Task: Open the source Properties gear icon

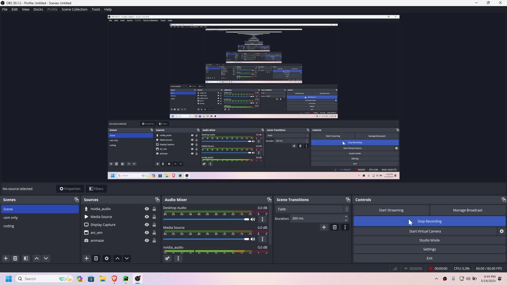Action: click(x=107, y=258)
